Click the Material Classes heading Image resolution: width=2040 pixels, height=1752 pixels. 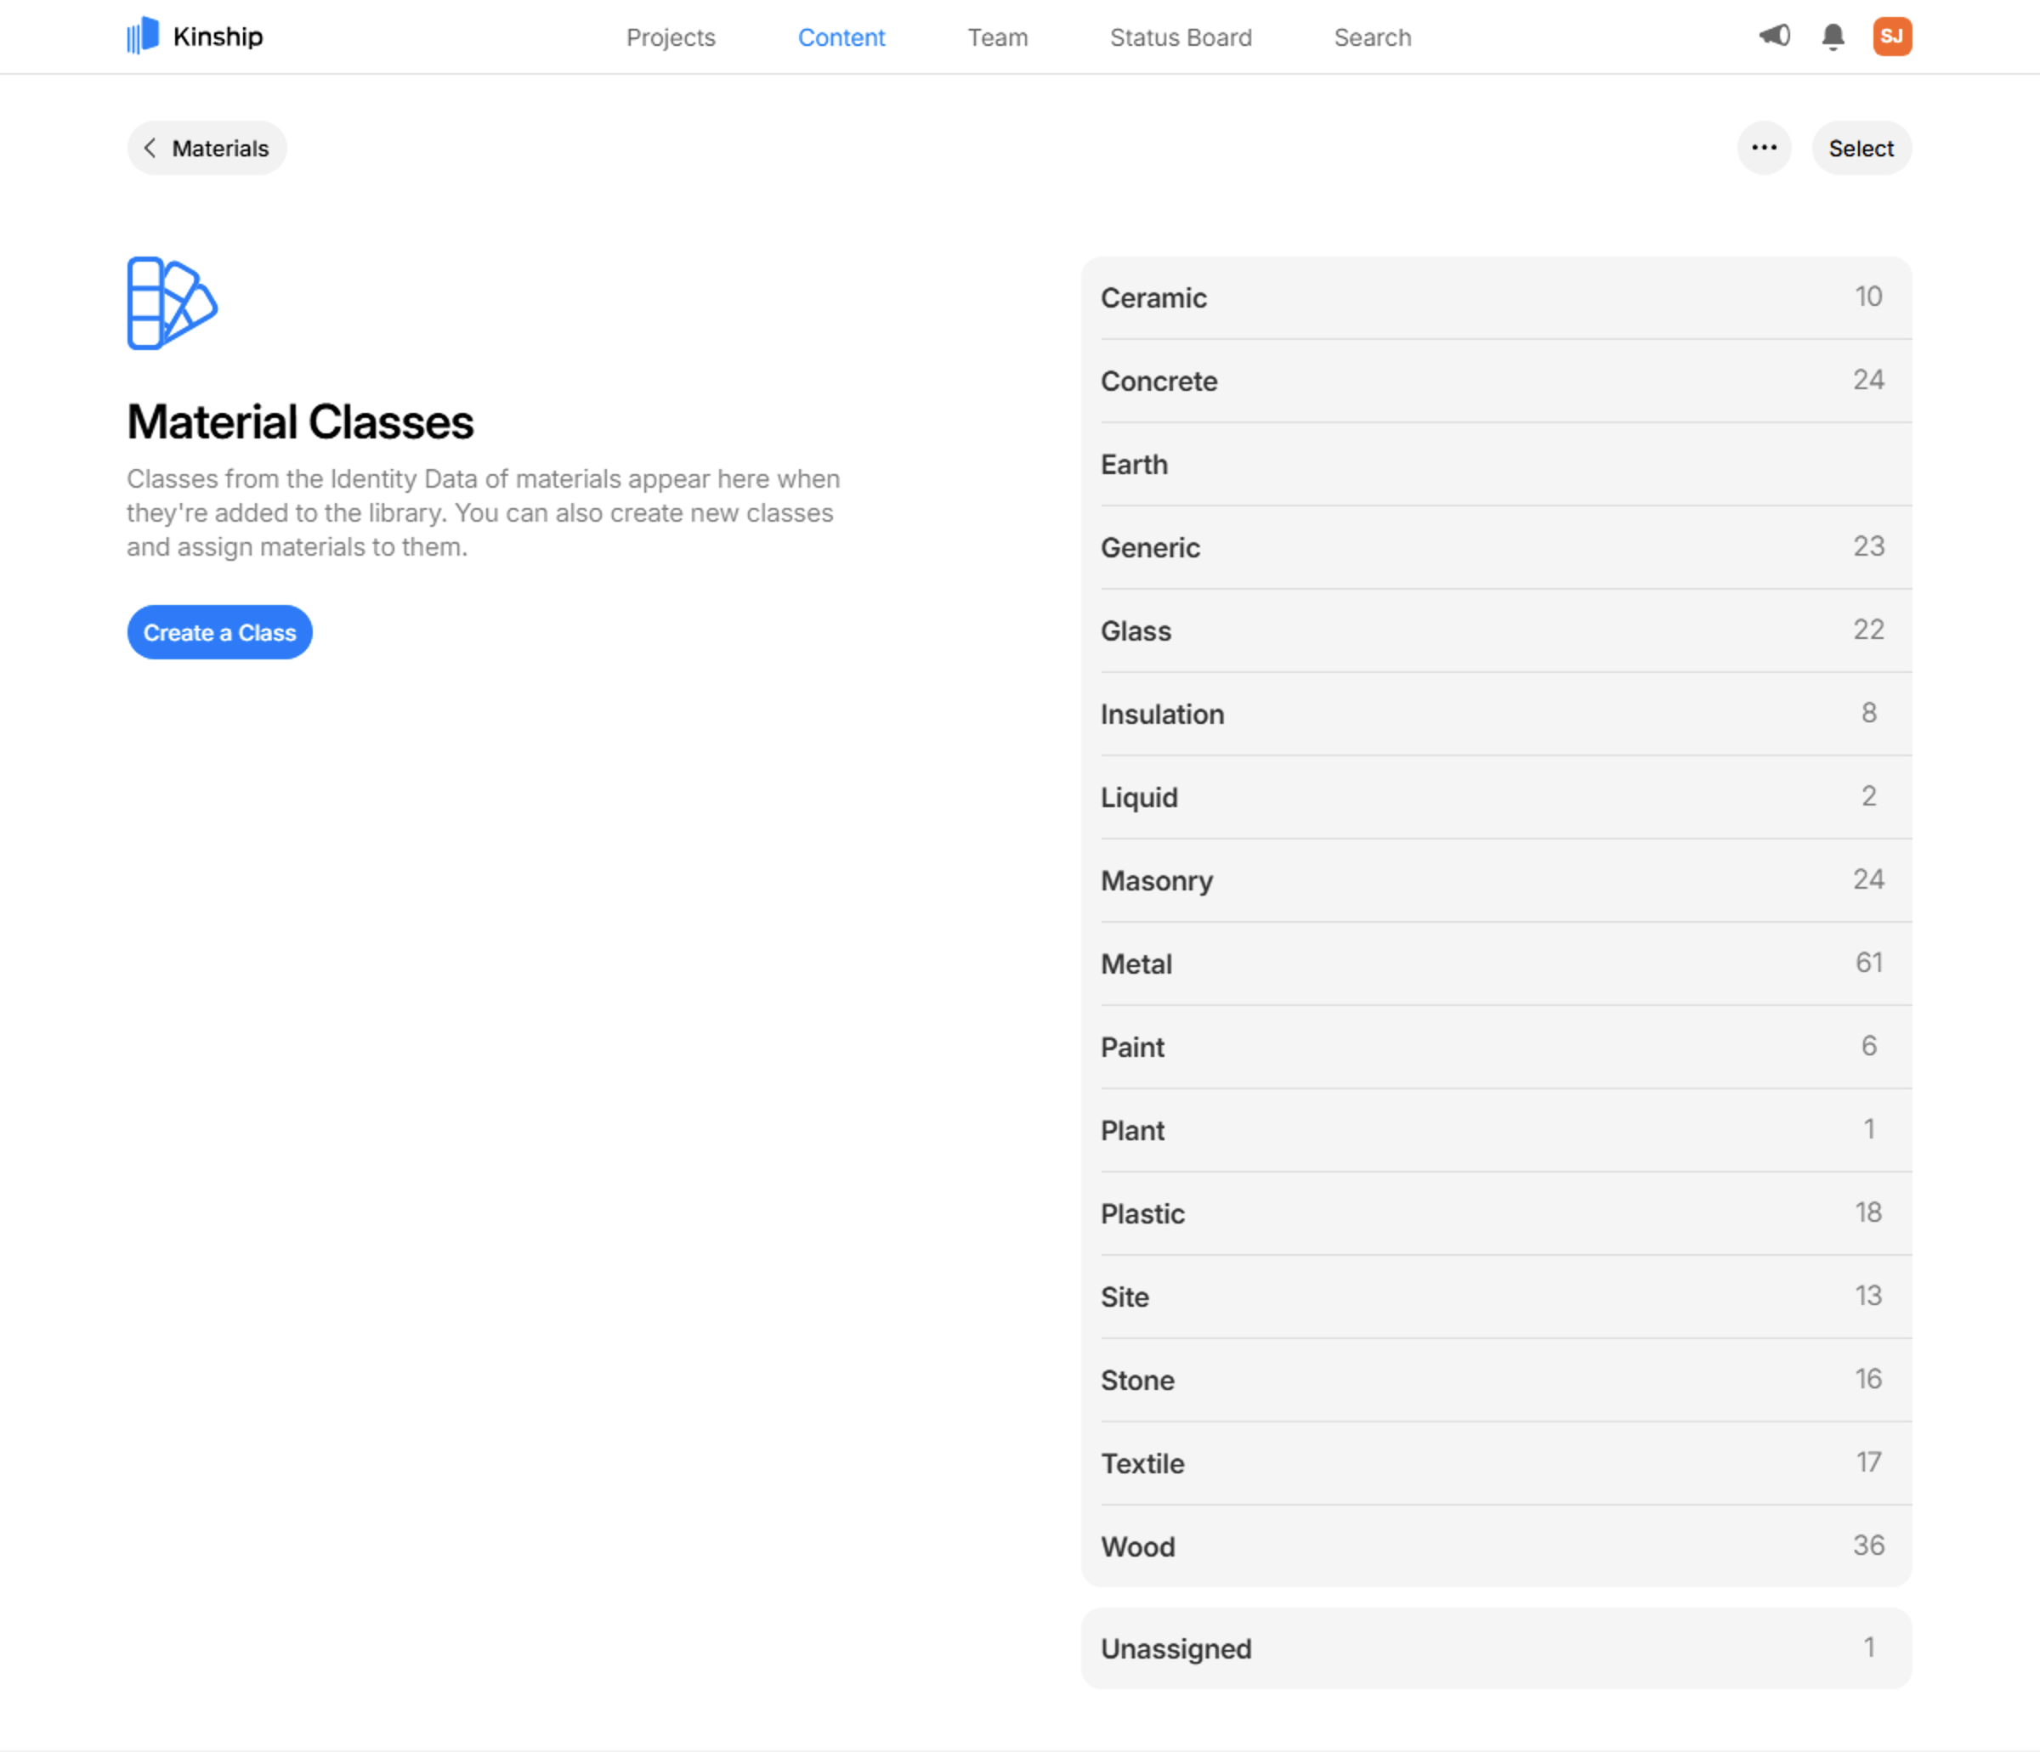[x=300, y=421]
